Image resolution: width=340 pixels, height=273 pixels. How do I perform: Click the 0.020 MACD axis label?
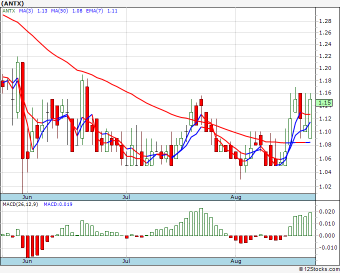click(327, 211)
